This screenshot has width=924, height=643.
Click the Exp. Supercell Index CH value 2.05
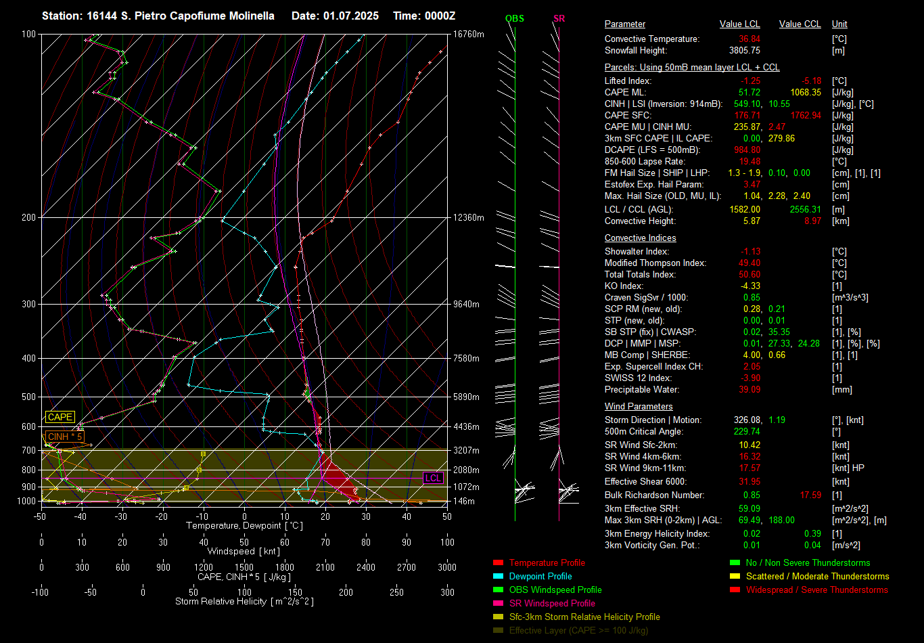752,366
